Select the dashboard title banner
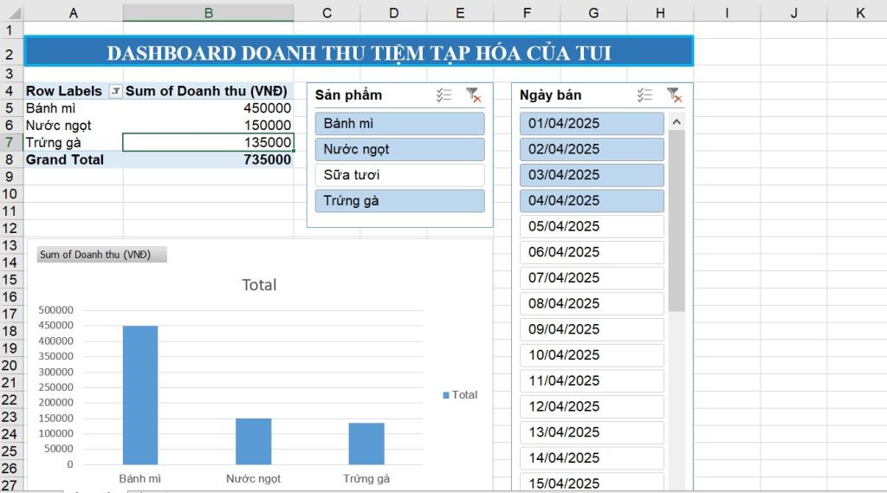The image size is (887, 493). [x=359, y=52]
